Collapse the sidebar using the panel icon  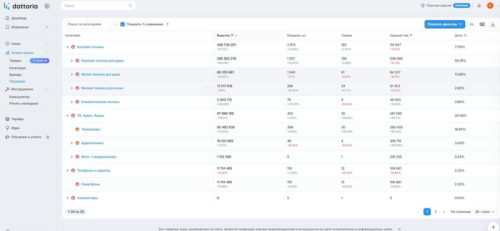pyautogui.click(x=47, y=6)
